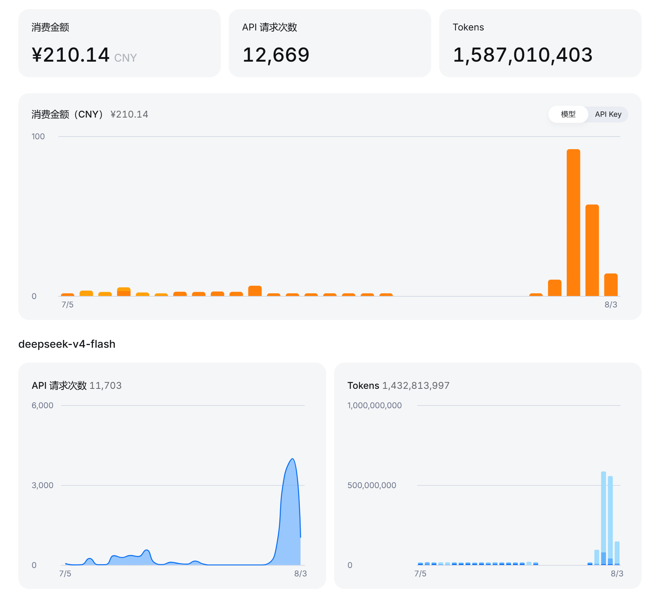Screen dimensions: 650x595
Task: Click the second-tallest orange spending bar
Action: point(592,250)
